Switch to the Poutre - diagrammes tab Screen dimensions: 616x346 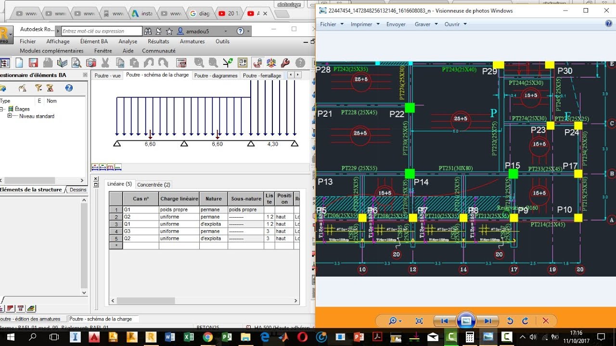[x=216, y=75]
